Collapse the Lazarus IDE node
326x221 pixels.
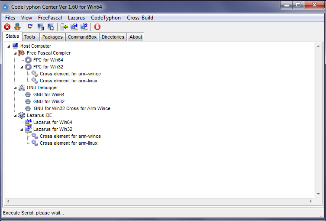(x=15, y=116)
